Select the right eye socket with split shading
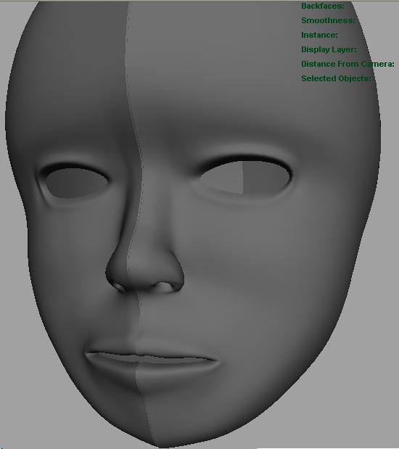 (247, 176)
